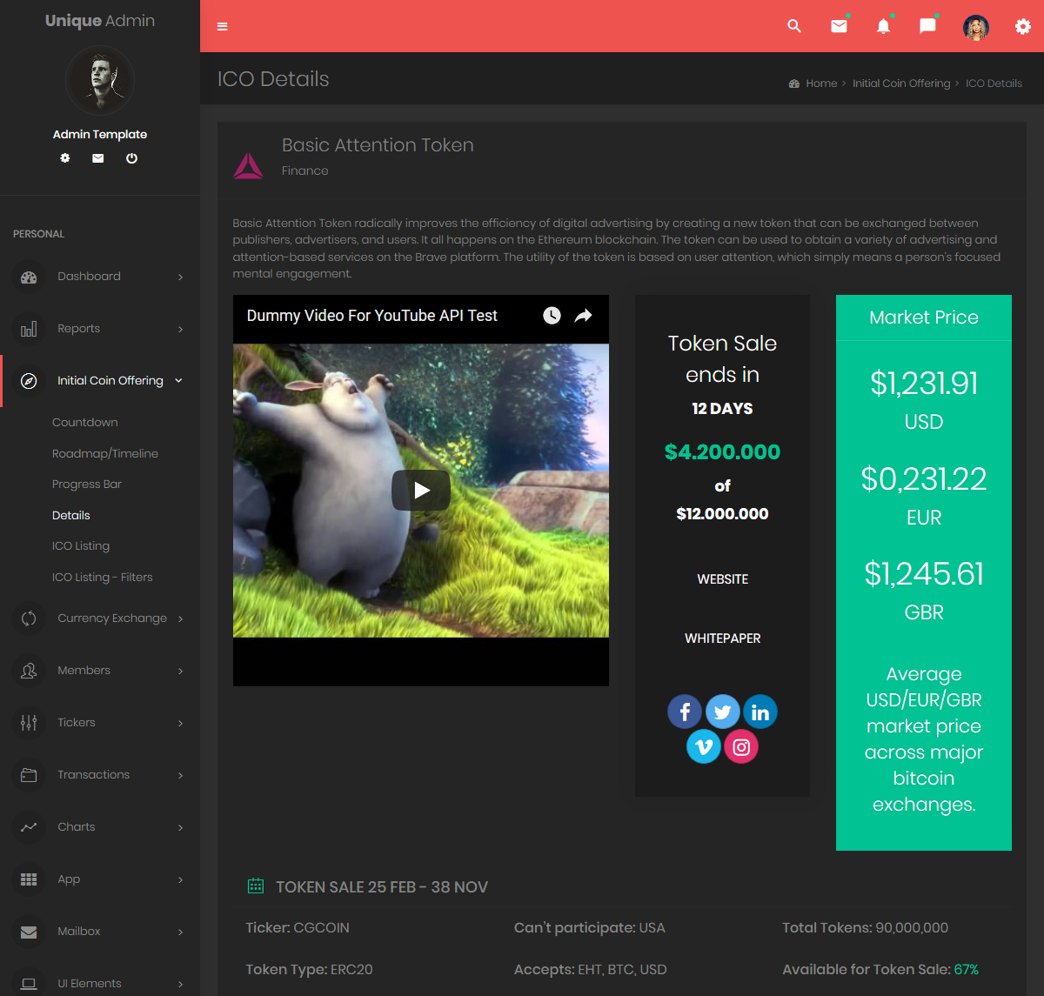
Task: Select the Instagram social icon
Action: [741, 746]
